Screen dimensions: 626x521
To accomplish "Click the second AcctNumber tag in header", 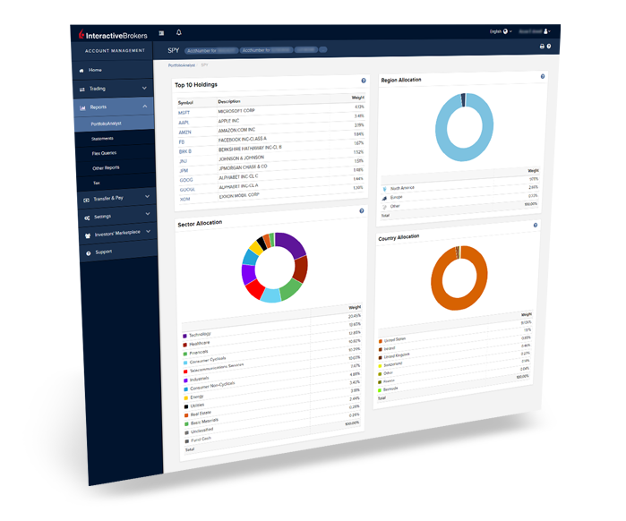I will (x=266, y=50).
